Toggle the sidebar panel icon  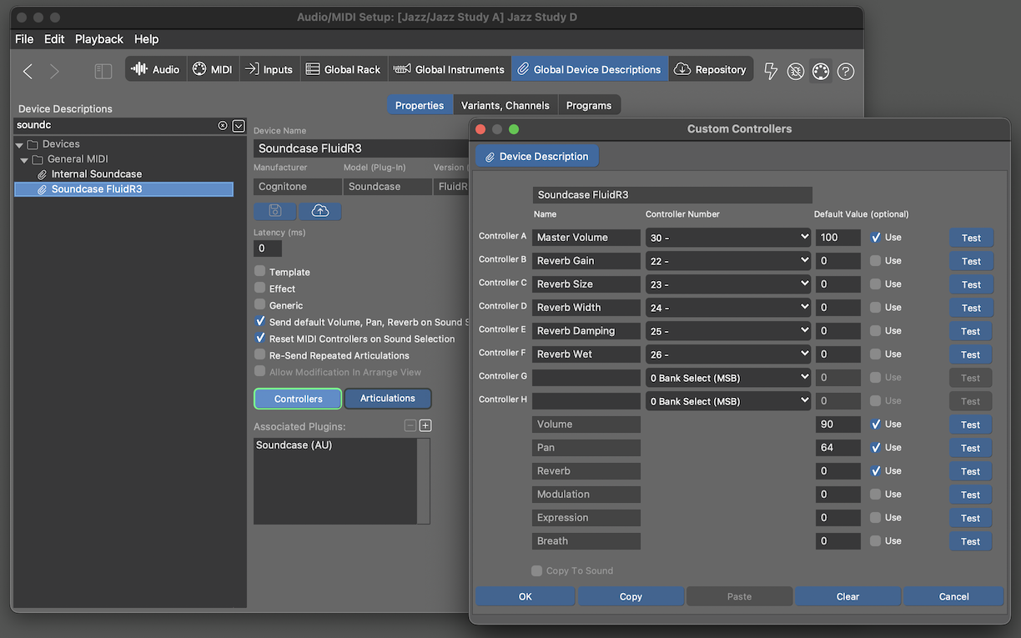(x=103, y=72)
